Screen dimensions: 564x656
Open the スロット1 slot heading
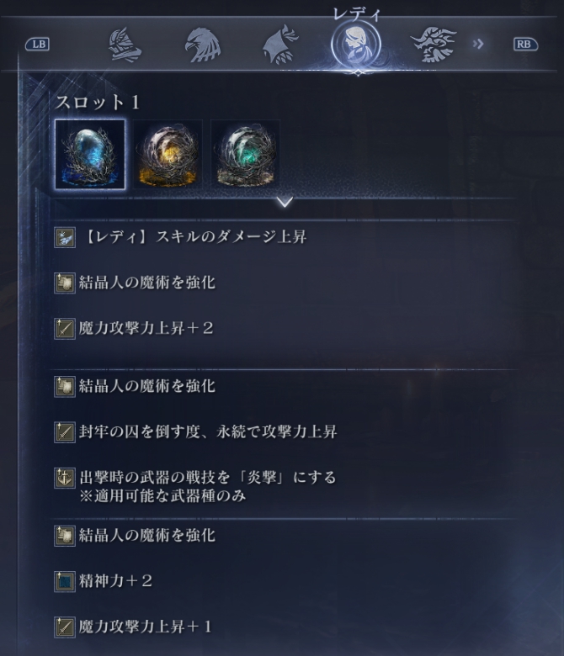[97, 102]
